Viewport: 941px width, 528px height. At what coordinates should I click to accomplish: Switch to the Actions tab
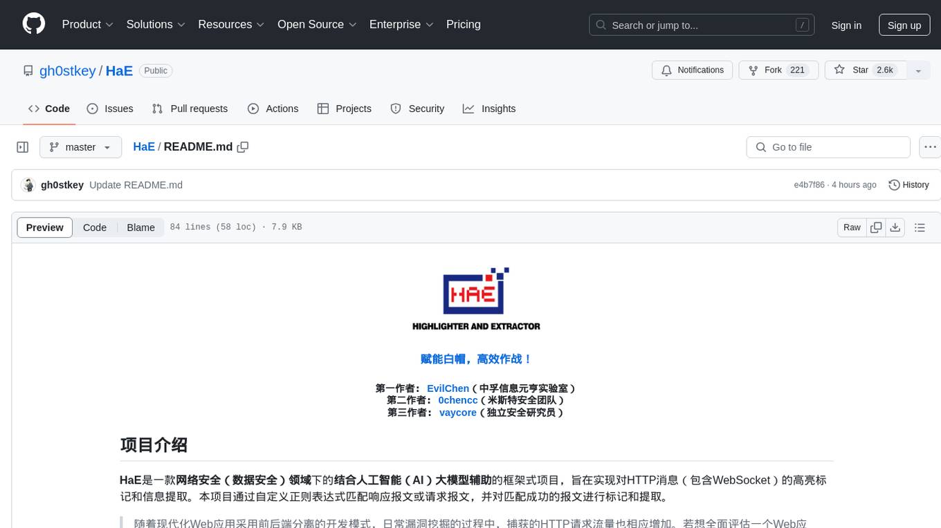pyautogui.click(x=273, y=109)
